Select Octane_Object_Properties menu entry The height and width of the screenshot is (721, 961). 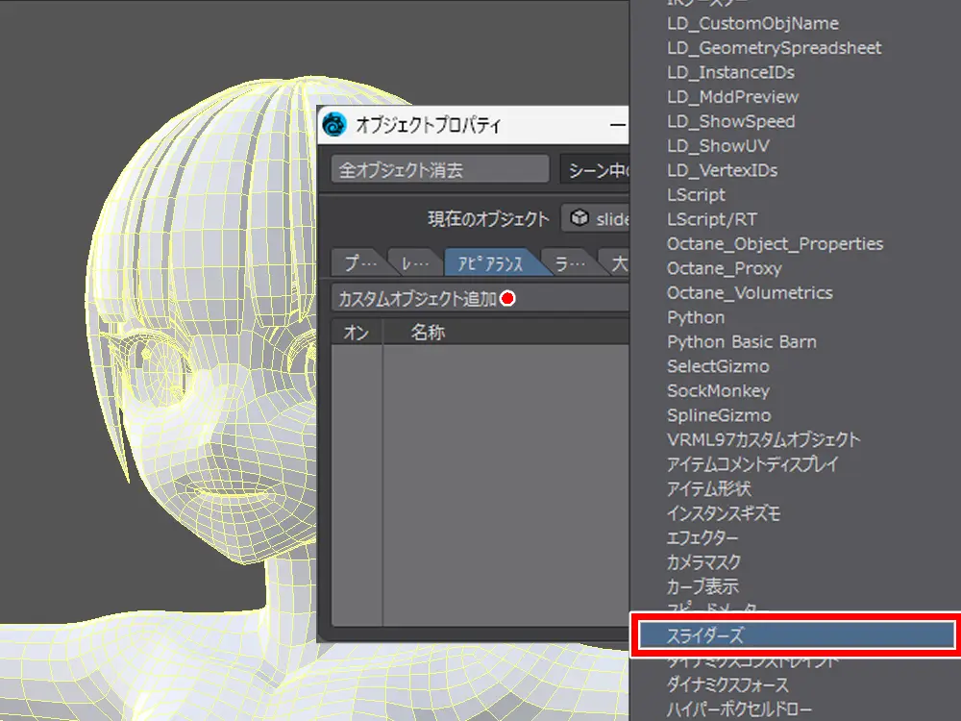[x=775, y=244]
